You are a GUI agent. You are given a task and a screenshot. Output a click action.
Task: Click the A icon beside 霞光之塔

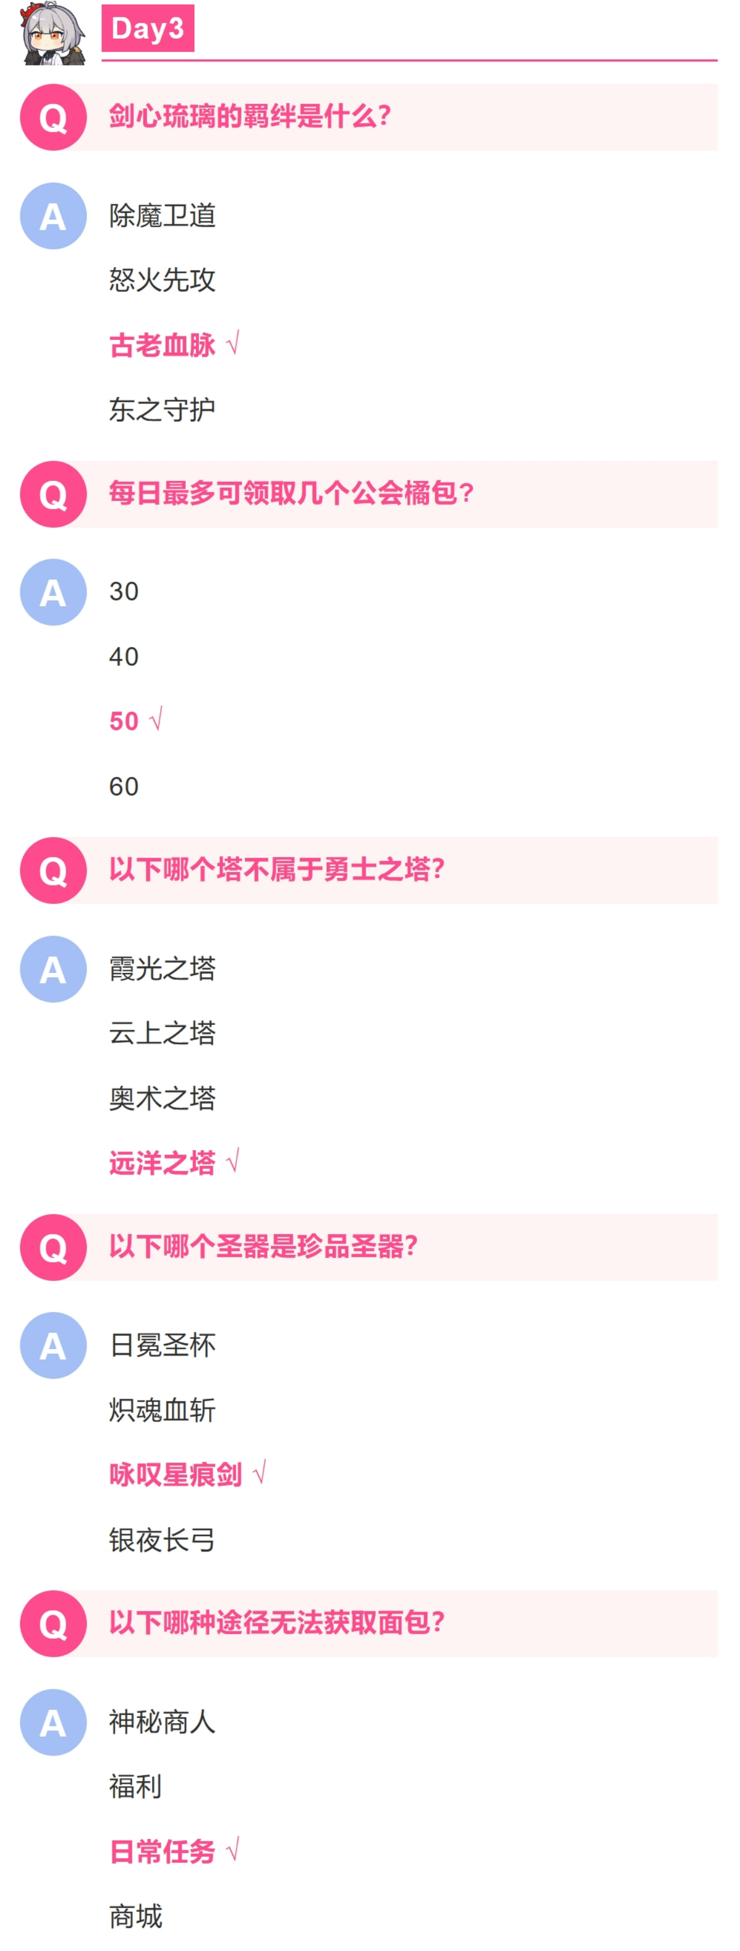coord(53,969)
